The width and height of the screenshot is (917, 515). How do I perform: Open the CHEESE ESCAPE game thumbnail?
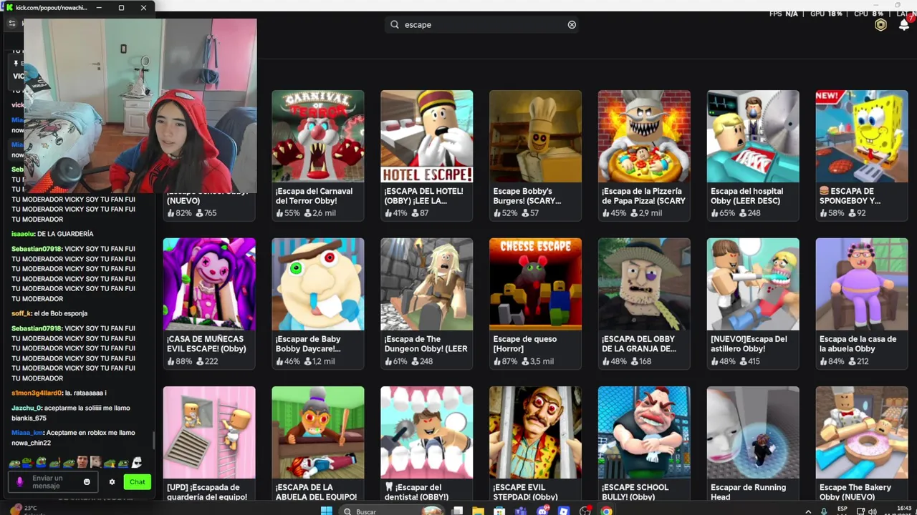536,284
